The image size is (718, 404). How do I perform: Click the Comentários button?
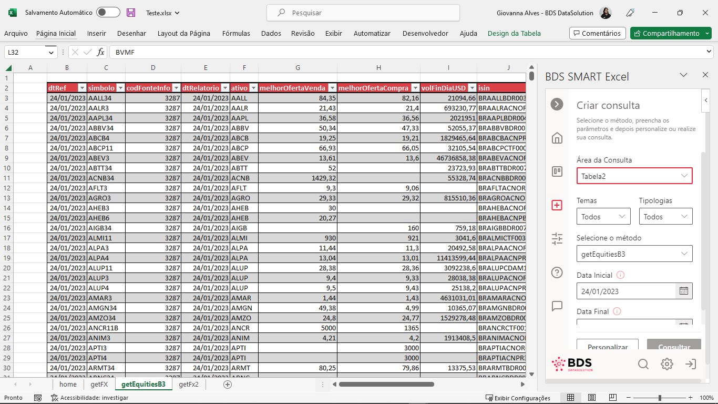(x=598, y=33)
